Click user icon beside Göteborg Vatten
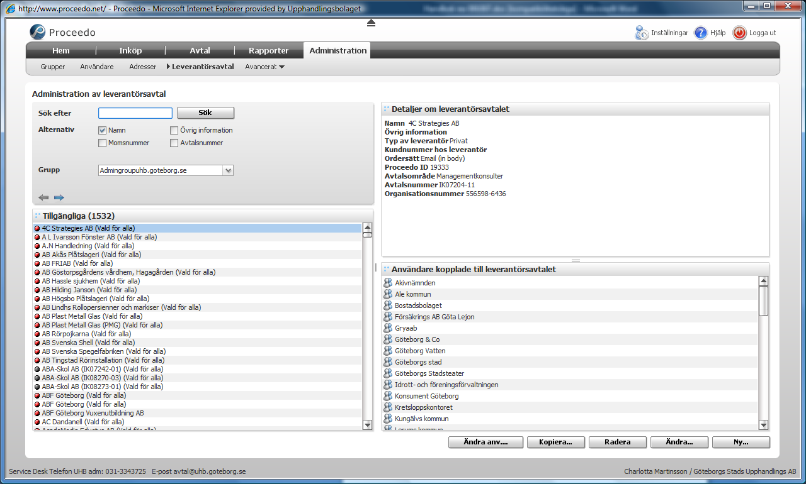 click(x=388, y=351)
